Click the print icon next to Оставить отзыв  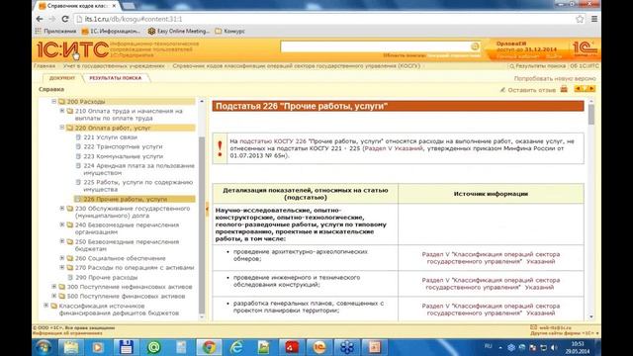(564, 89)
